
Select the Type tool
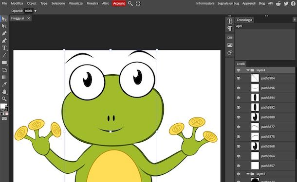4,48
